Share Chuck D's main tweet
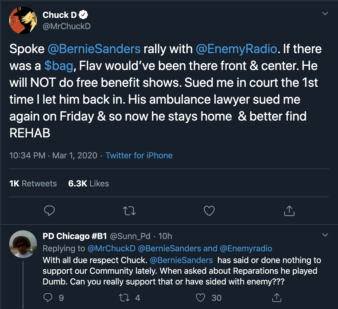 pyautogui.click(x=289, y=211)
